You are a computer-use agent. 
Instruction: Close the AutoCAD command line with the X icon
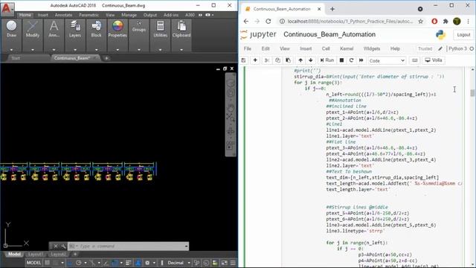(x=55, y=246)
